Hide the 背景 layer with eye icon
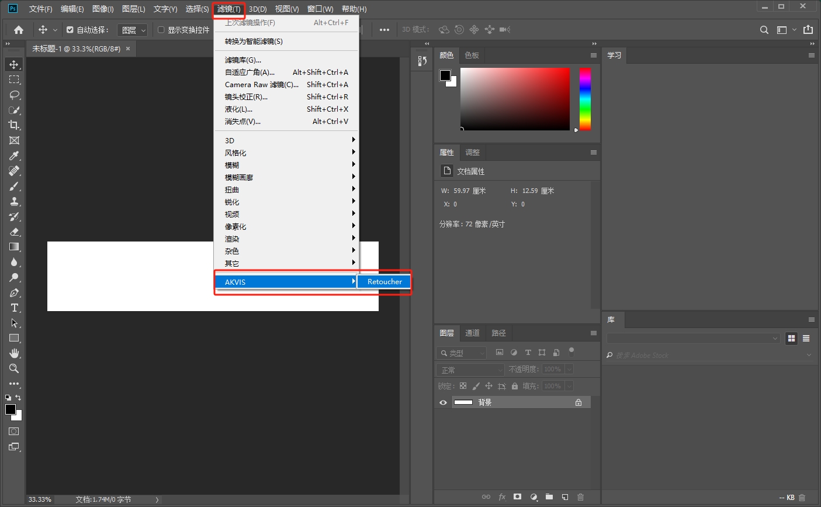 443,402
